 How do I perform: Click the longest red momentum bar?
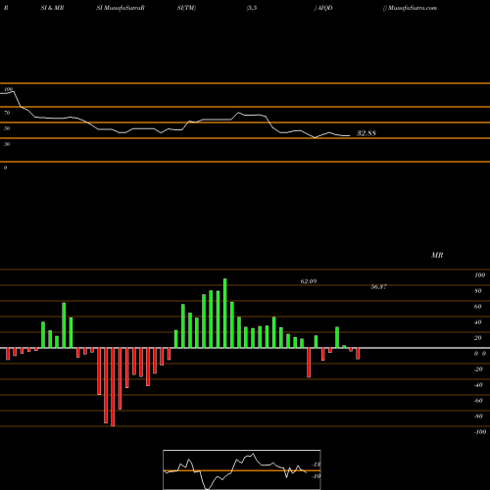click(113, 387)
